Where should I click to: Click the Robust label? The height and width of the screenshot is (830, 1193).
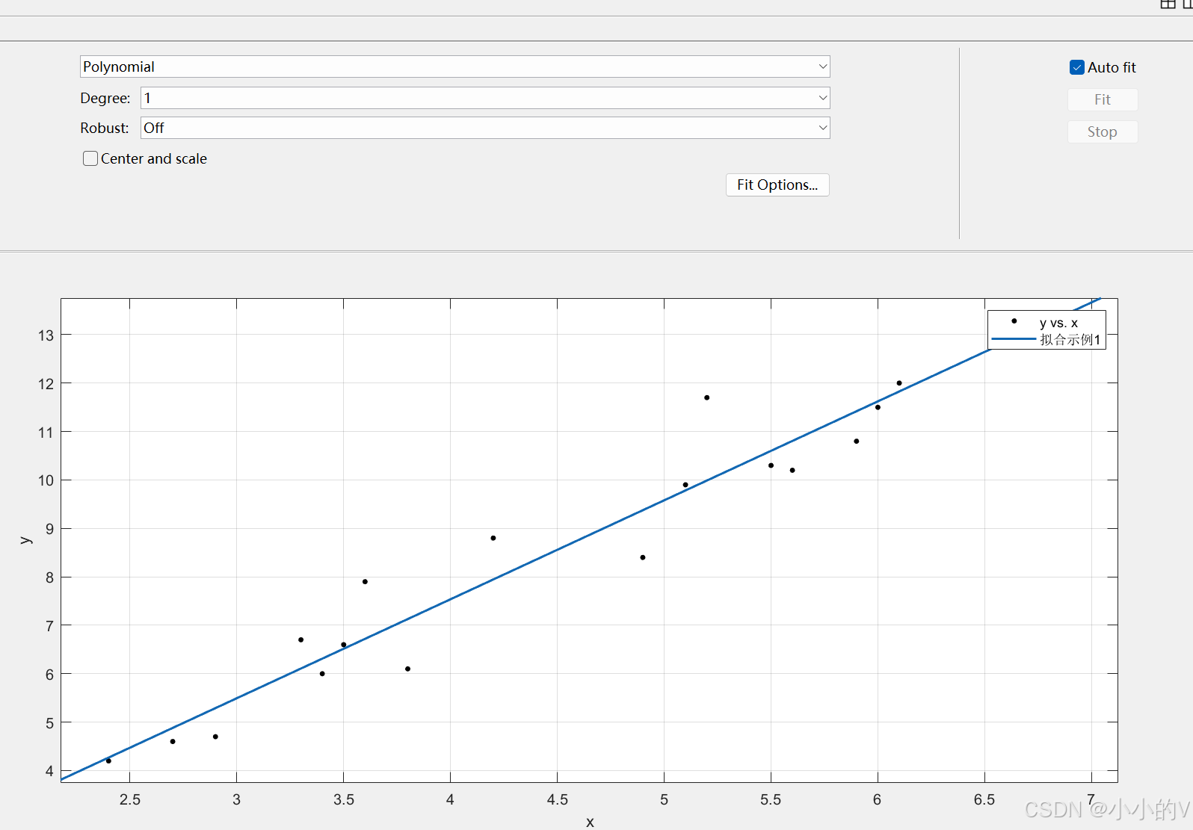105,128
